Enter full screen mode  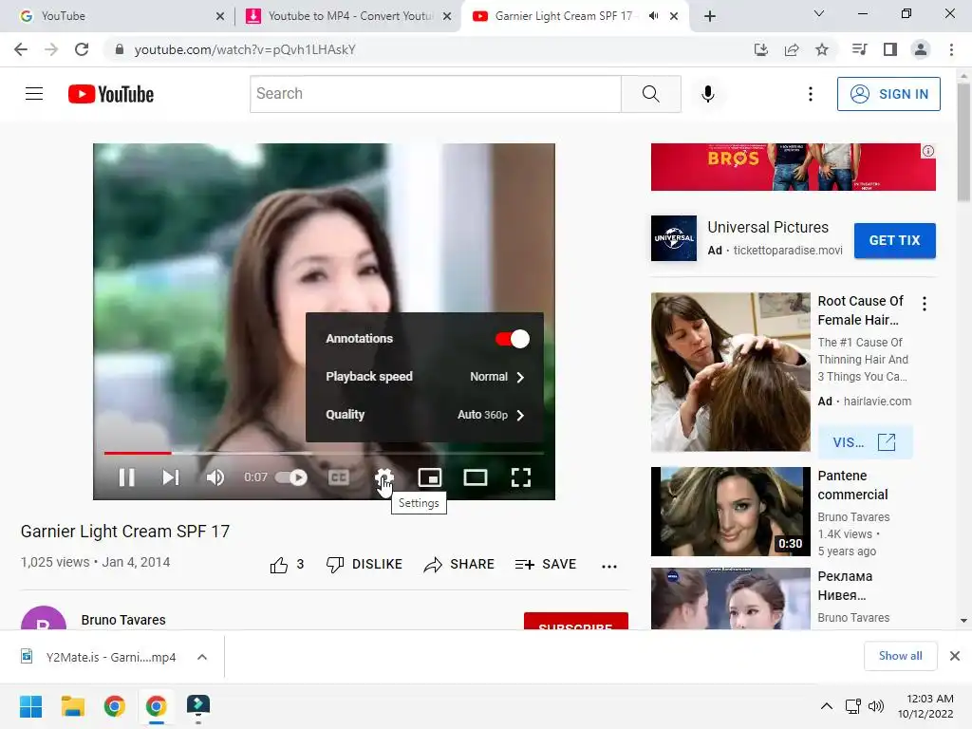click(521, 477)
